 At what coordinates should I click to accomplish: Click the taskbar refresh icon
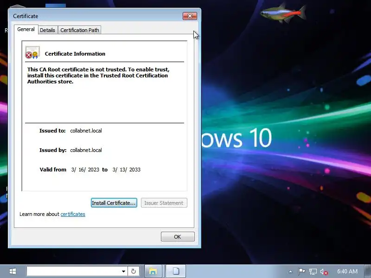[x=134, y=271]
